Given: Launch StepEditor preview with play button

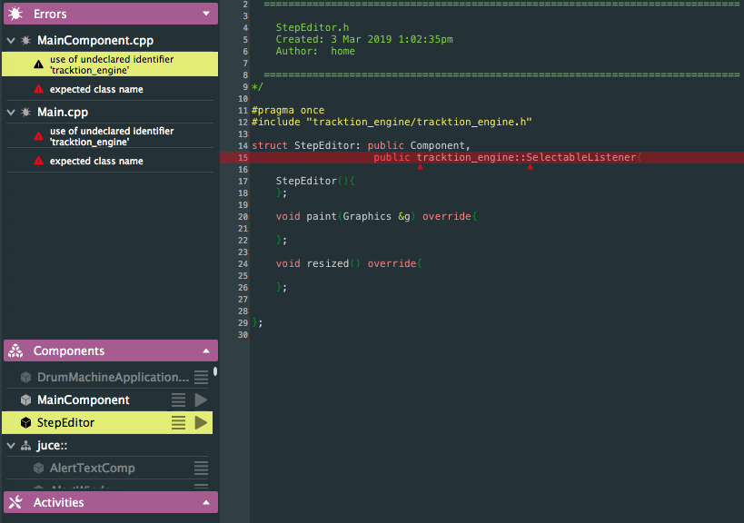Looking at the screenshot, I should 201,422.
